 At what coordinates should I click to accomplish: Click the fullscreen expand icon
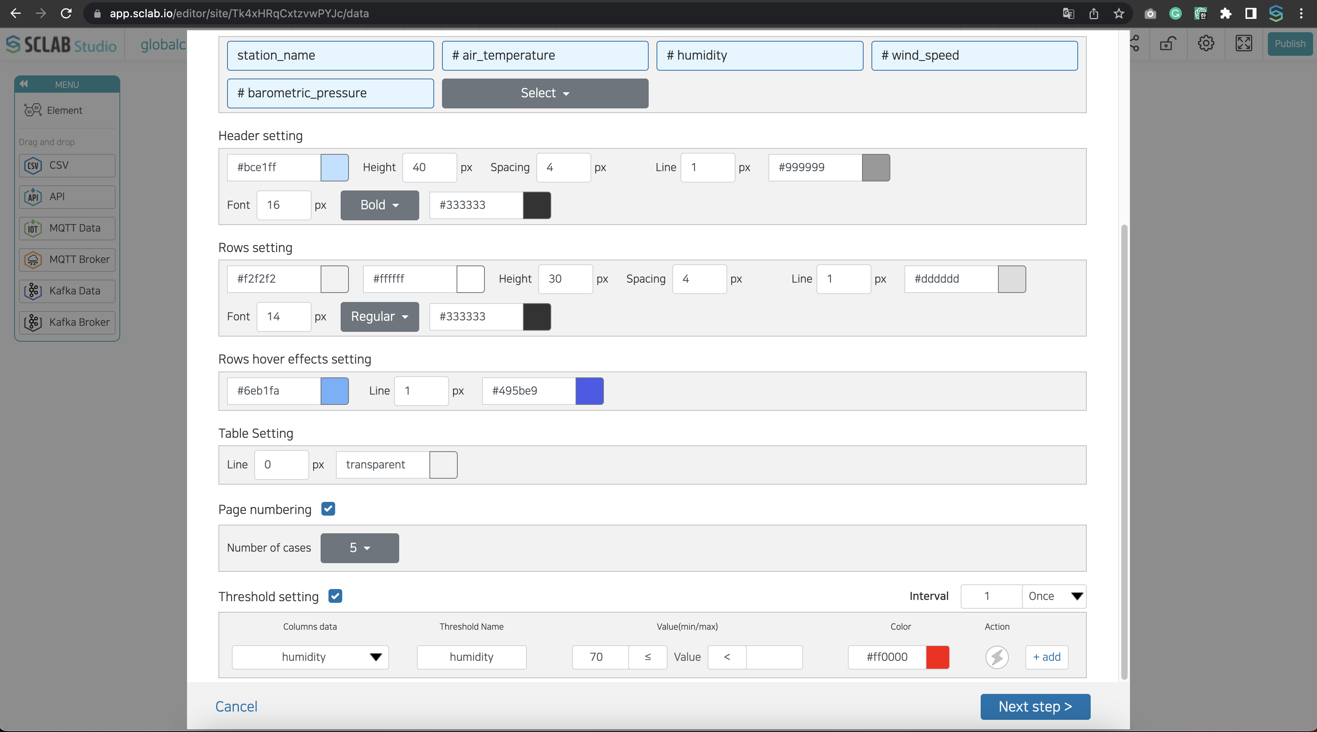coord(1244,44)
